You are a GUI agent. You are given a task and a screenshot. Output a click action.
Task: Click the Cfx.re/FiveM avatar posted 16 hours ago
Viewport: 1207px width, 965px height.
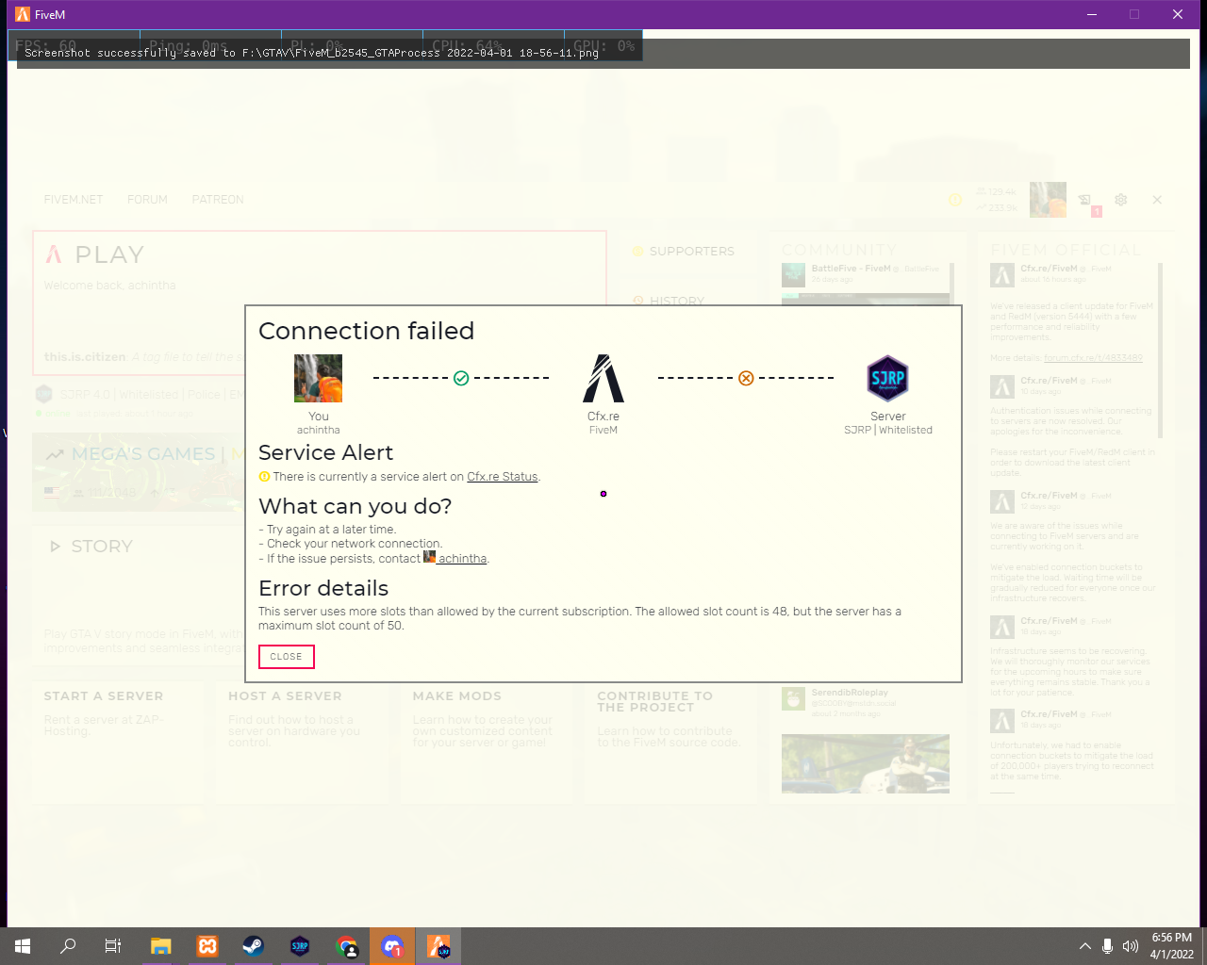1001,274
